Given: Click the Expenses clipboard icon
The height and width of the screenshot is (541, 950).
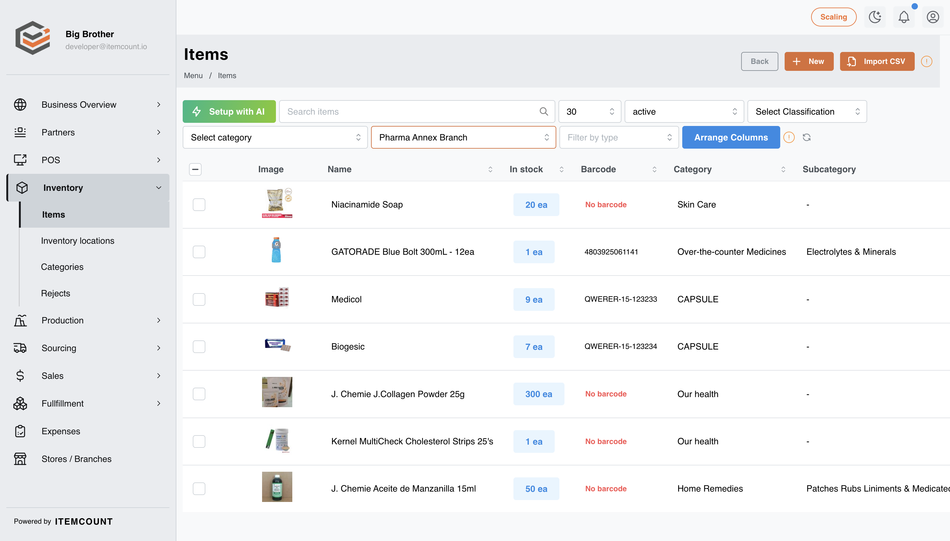Looking at the screenshot, I should 20,431.
